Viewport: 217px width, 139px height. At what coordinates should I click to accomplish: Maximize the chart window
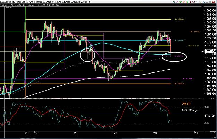coord(210,2)
